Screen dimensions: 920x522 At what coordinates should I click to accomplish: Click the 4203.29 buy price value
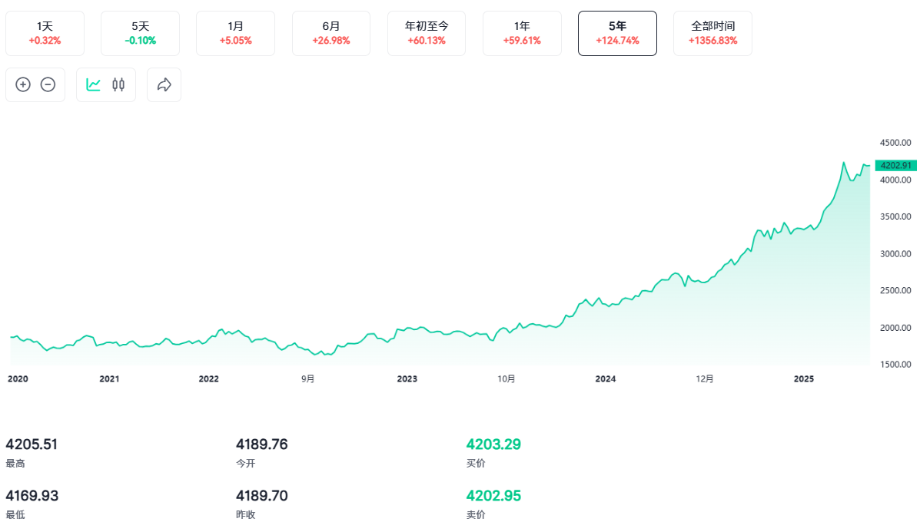pyautogui.click(x=495, y=444)
